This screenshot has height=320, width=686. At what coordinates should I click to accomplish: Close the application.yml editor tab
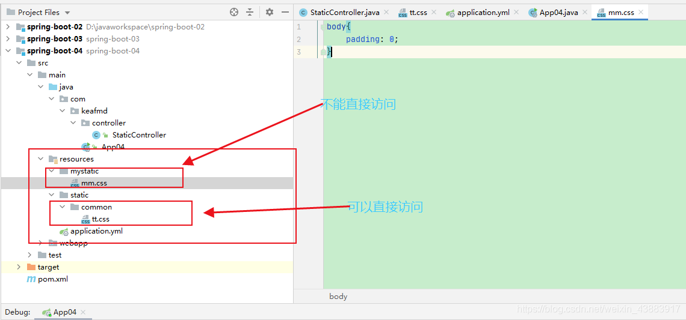(516, 13)
